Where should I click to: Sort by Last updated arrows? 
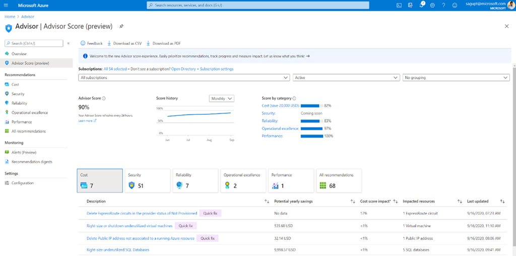[502, 202]
